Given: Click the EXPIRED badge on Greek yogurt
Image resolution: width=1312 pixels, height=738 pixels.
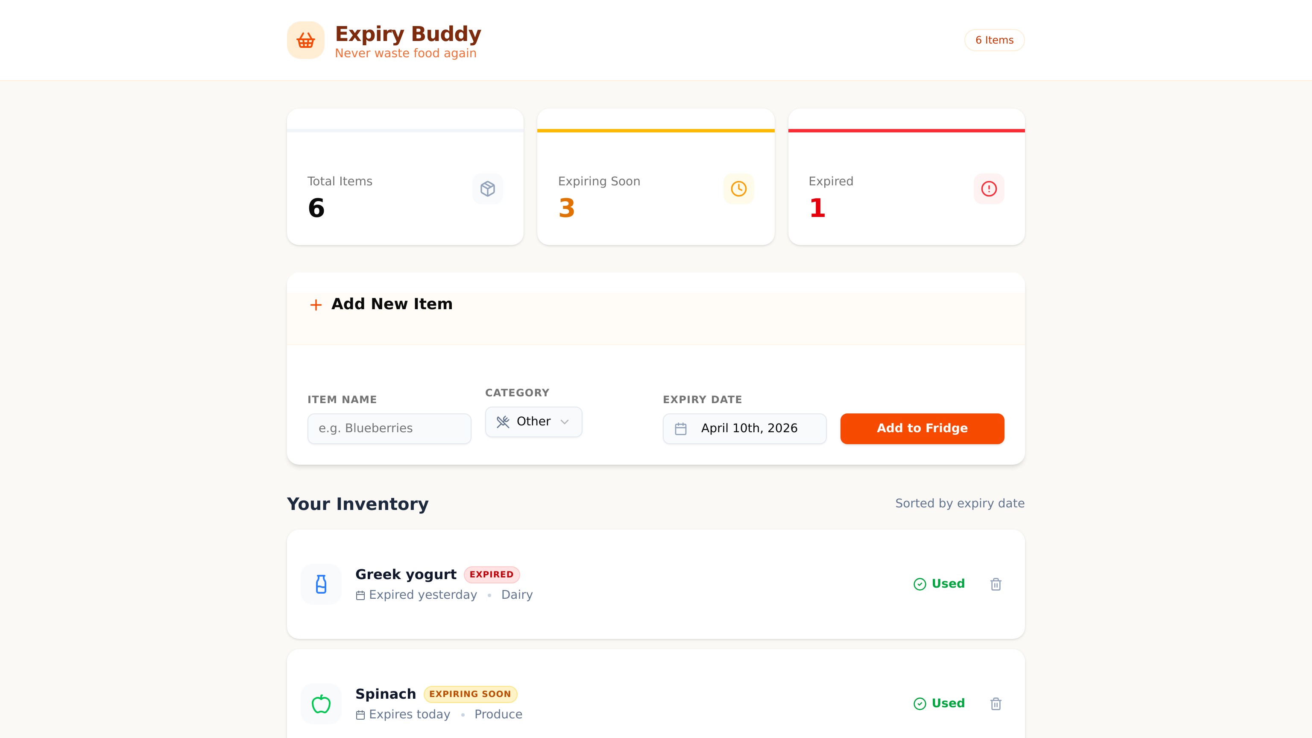Looking at the screenshot, I should click(x=492, y=574).
